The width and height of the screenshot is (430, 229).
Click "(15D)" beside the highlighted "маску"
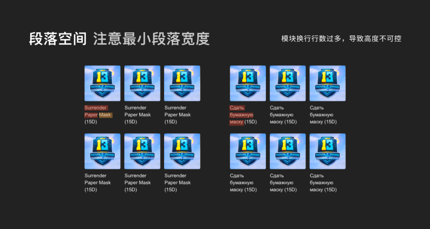pos(251,122)
